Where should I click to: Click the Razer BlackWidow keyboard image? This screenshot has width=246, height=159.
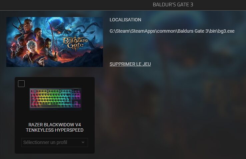pyautogui.click(x=56, y=99)
